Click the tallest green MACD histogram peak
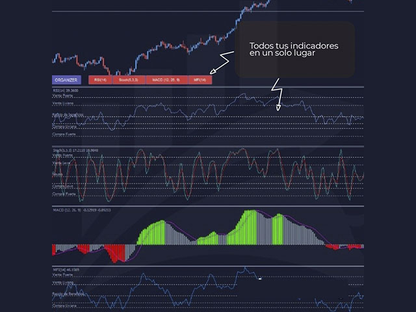 coord(250,227)
